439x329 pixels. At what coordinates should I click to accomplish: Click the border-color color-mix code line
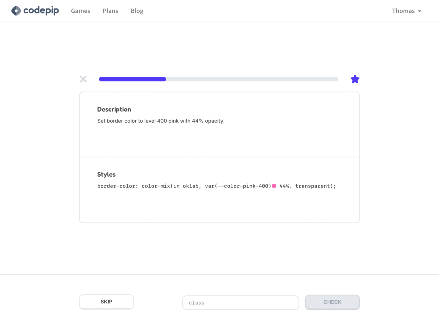click(216, 186)
